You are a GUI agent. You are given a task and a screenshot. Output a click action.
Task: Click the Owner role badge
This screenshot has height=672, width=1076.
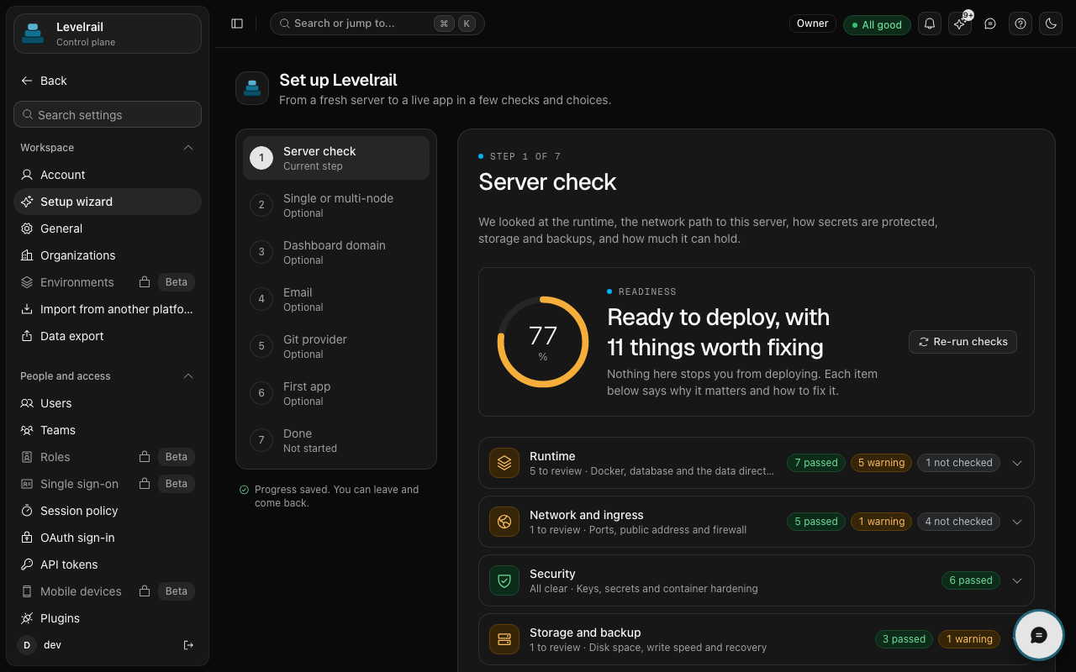tap(813, 24)
